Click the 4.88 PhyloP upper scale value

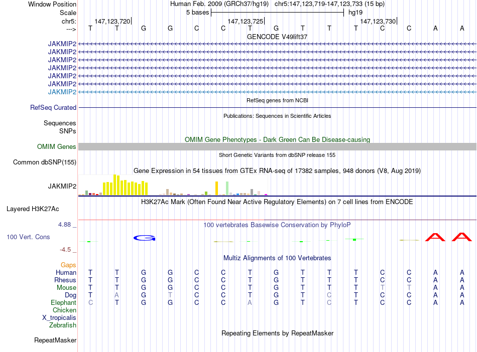click(x=64, y=225)
